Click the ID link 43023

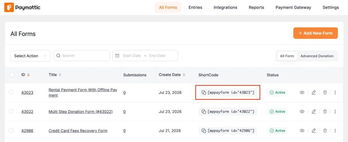coord(27,93)
